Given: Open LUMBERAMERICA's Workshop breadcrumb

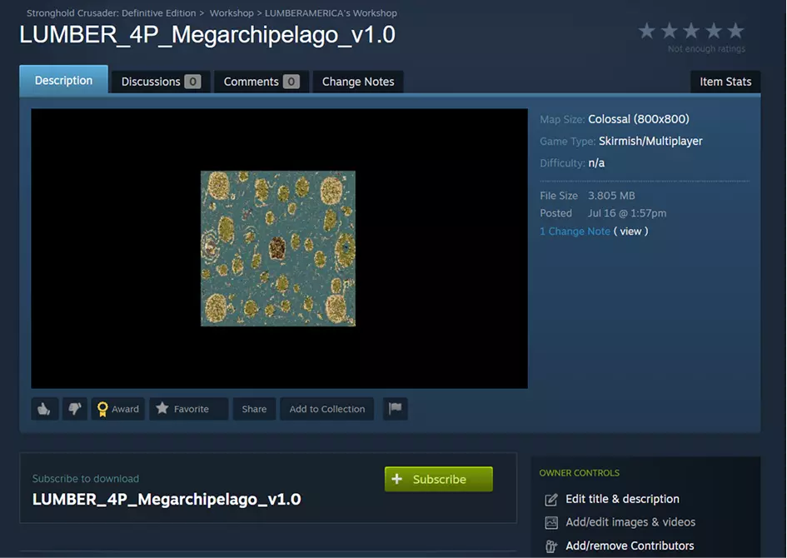Looking at the screenshot, I should 331,13.
